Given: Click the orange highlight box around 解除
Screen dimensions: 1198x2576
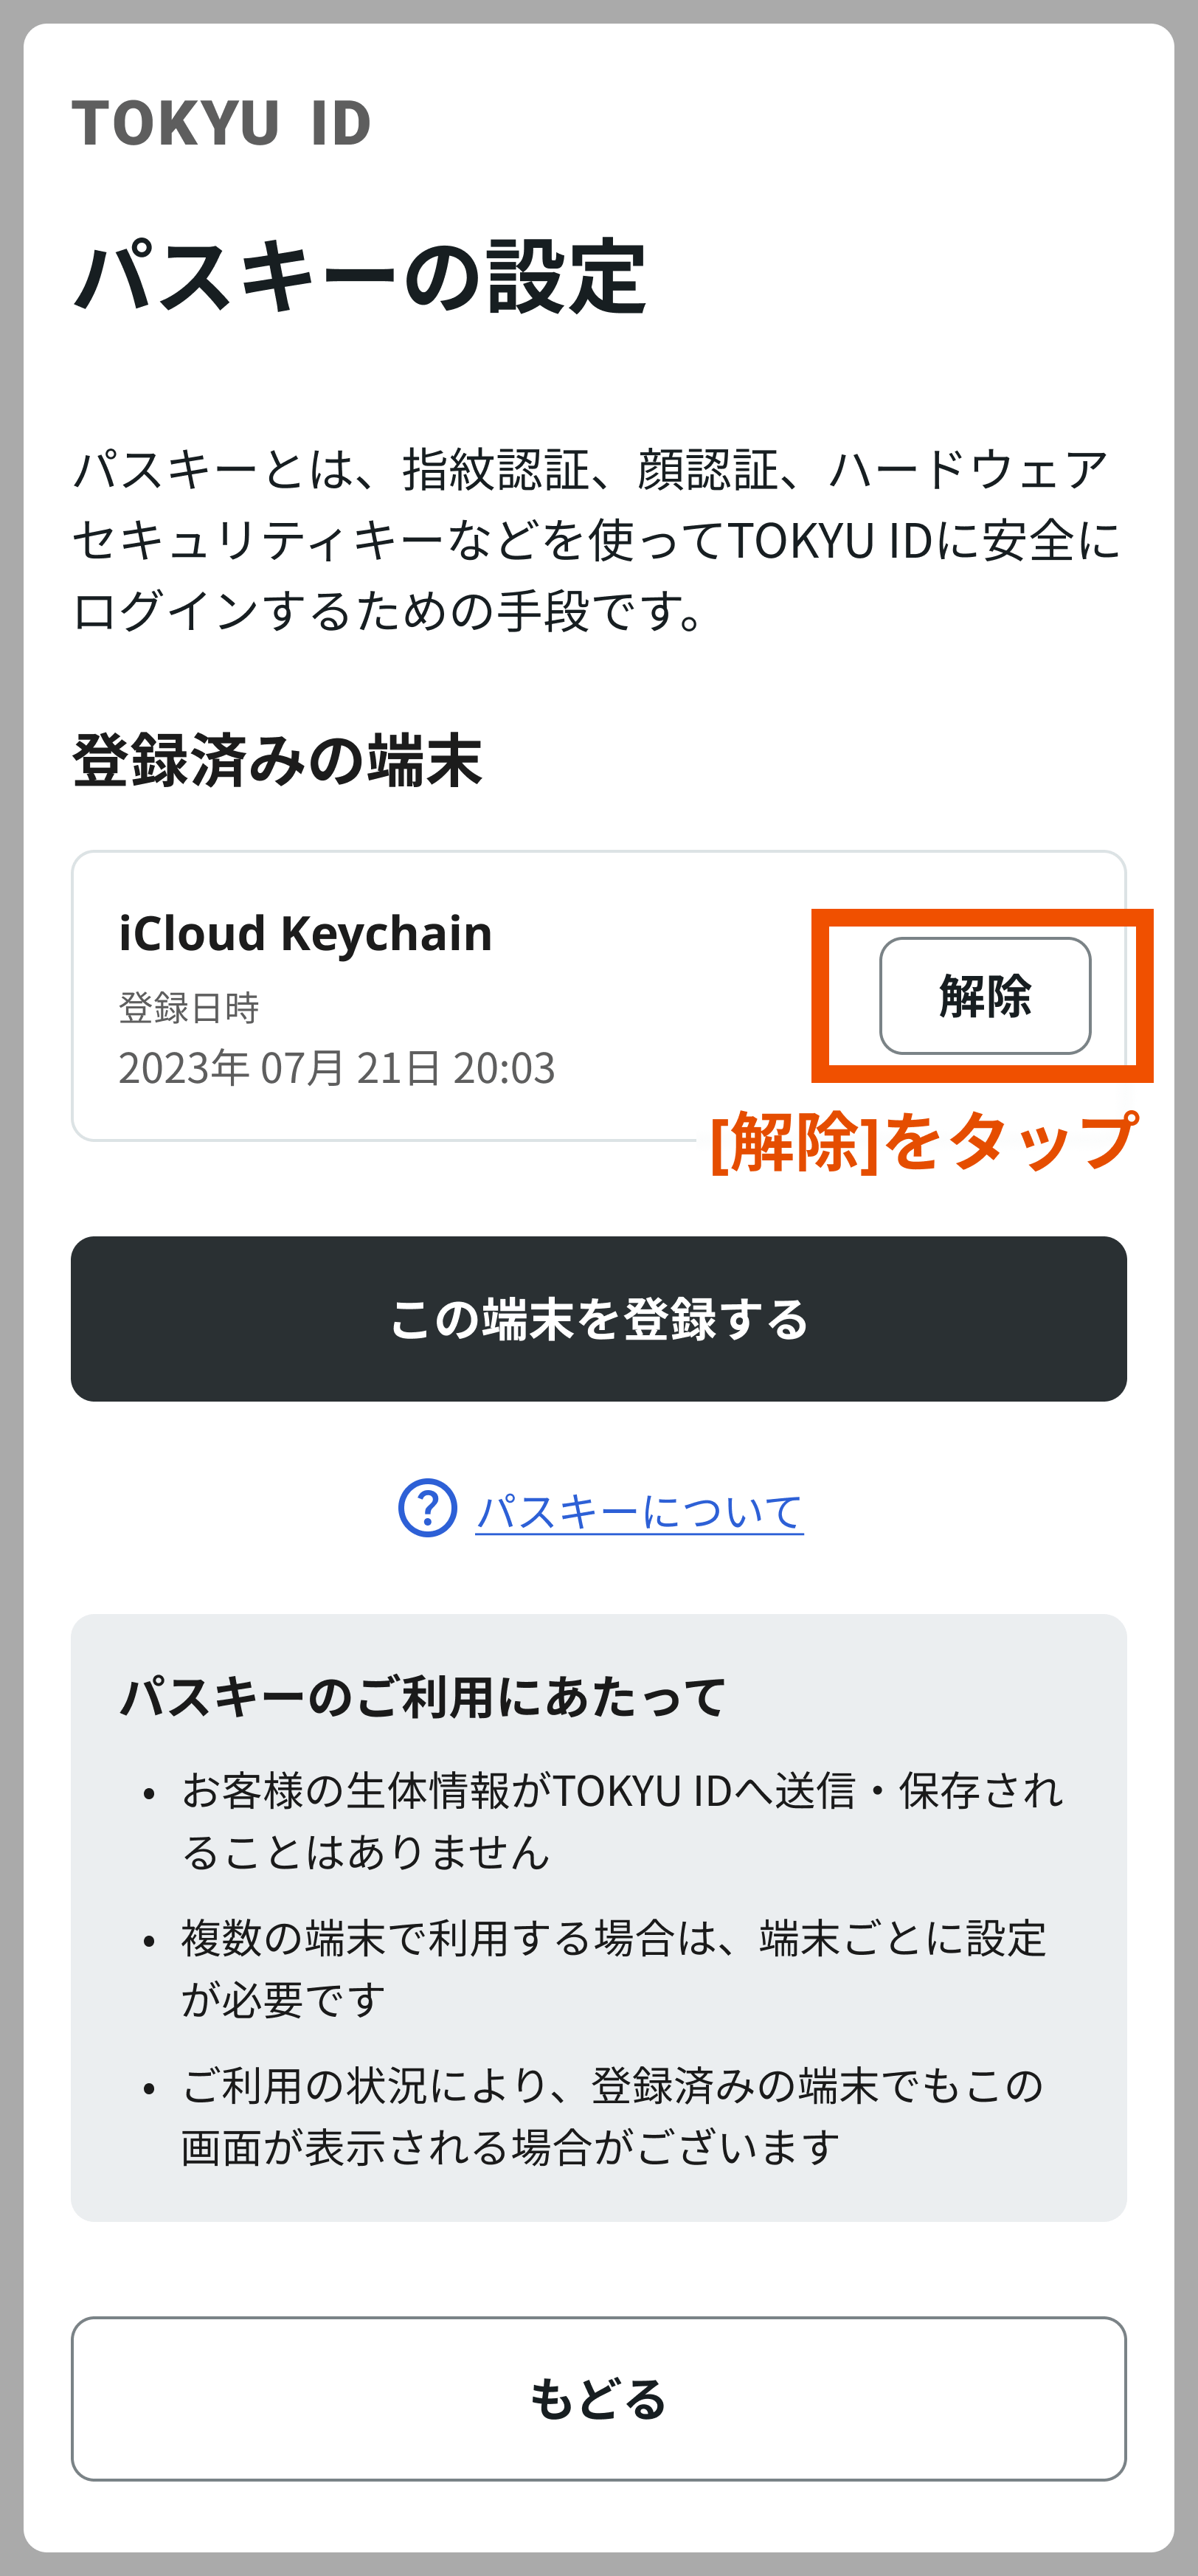Looking at the screenshot, I should coord(982,996).
